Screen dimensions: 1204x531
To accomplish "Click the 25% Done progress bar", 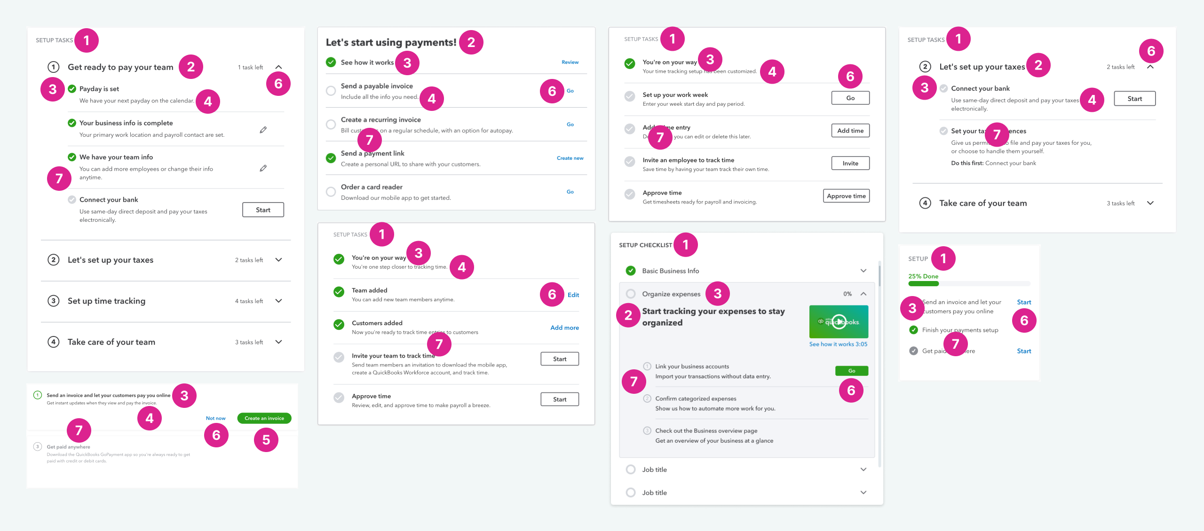I will tap(969, 283).
